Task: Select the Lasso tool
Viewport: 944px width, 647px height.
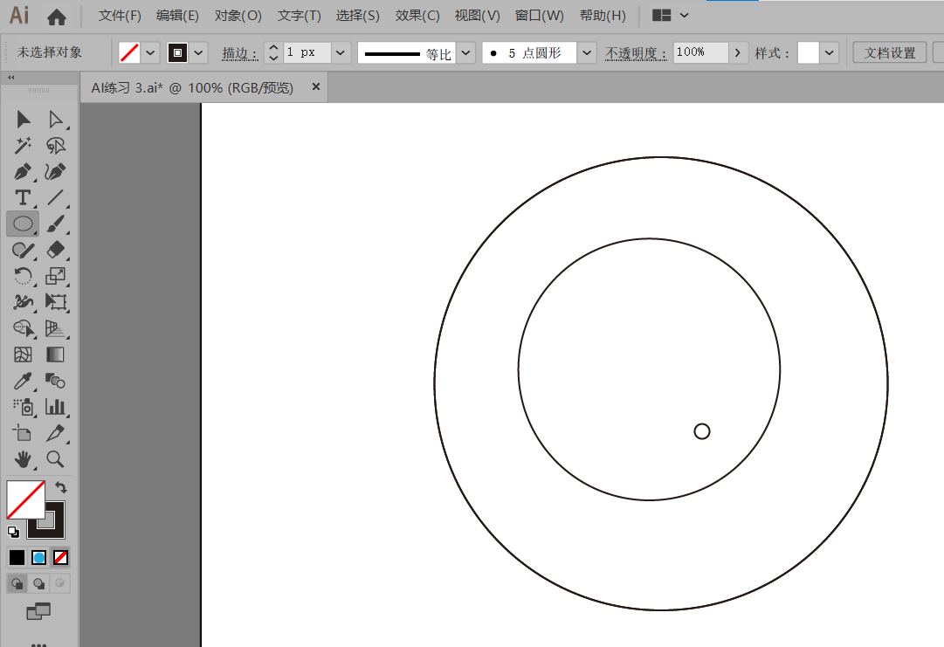Action: (x=55, y=146)
